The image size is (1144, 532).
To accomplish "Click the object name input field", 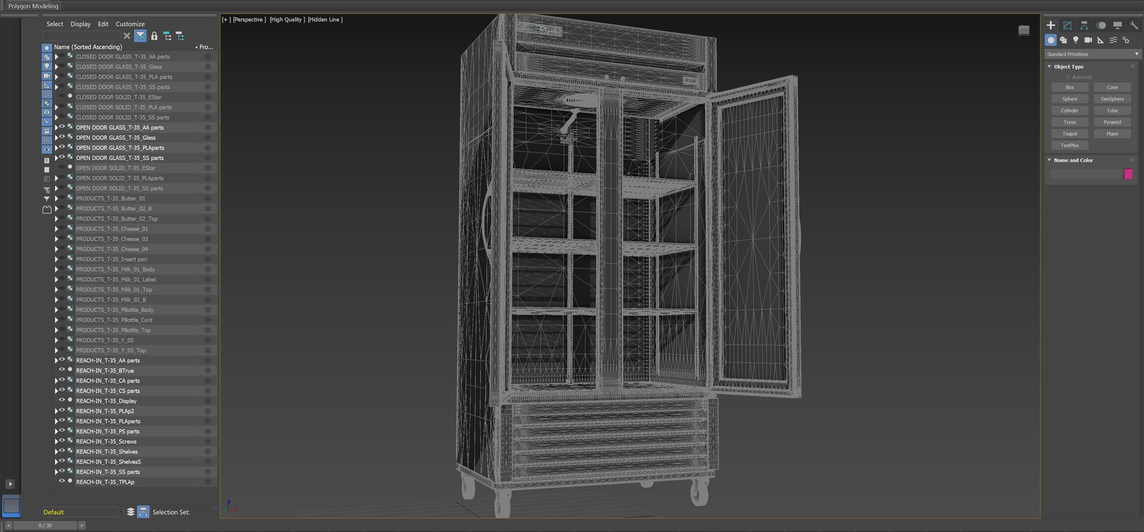I will (x=1086, y=174).
